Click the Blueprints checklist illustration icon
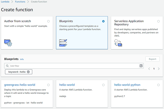Image resolution: width=164 pixels, height=109 pixels. tap(63, 43)
